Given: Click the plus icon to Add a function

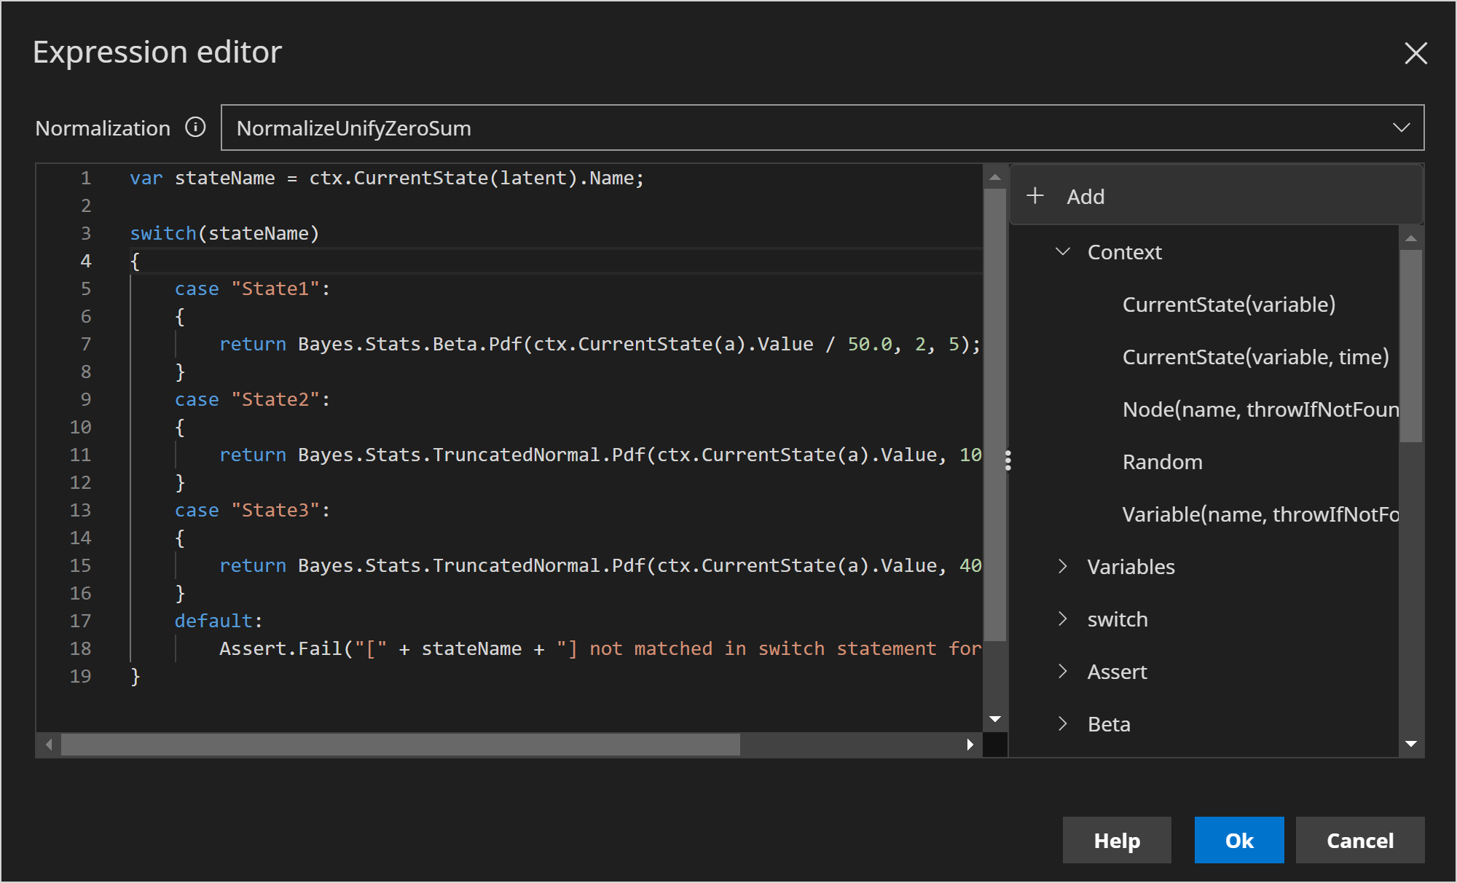Looking at the screenshot, I should 1035,195.
